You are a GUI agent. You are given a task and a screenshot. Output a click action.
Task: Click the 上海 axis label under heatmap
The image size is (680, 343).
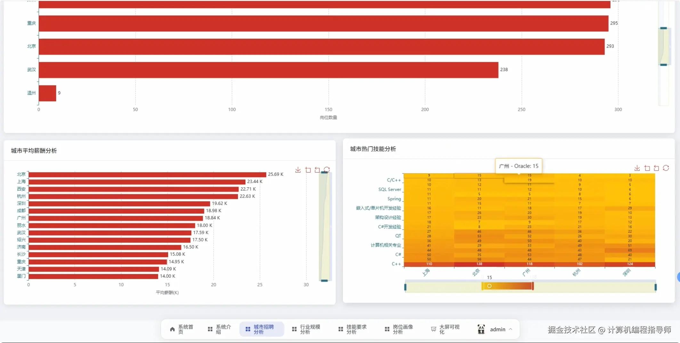(x=426, y=273)
